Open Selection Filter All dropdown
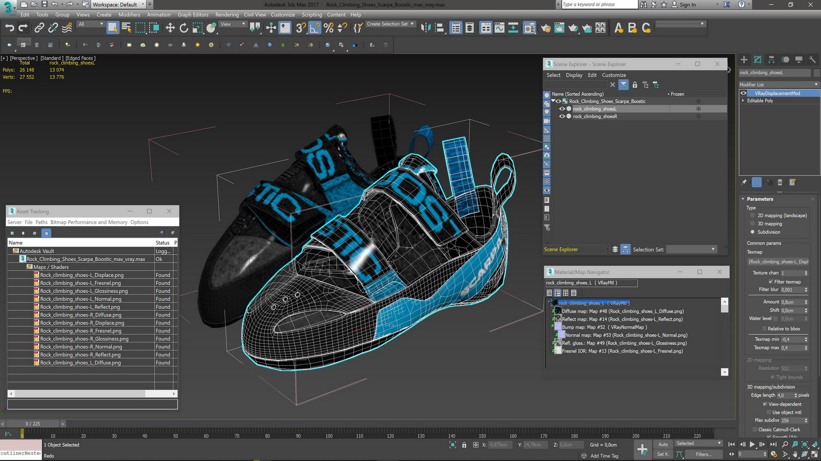The height and width of the screenshot is (461, 821). click(x=91, y=24)
